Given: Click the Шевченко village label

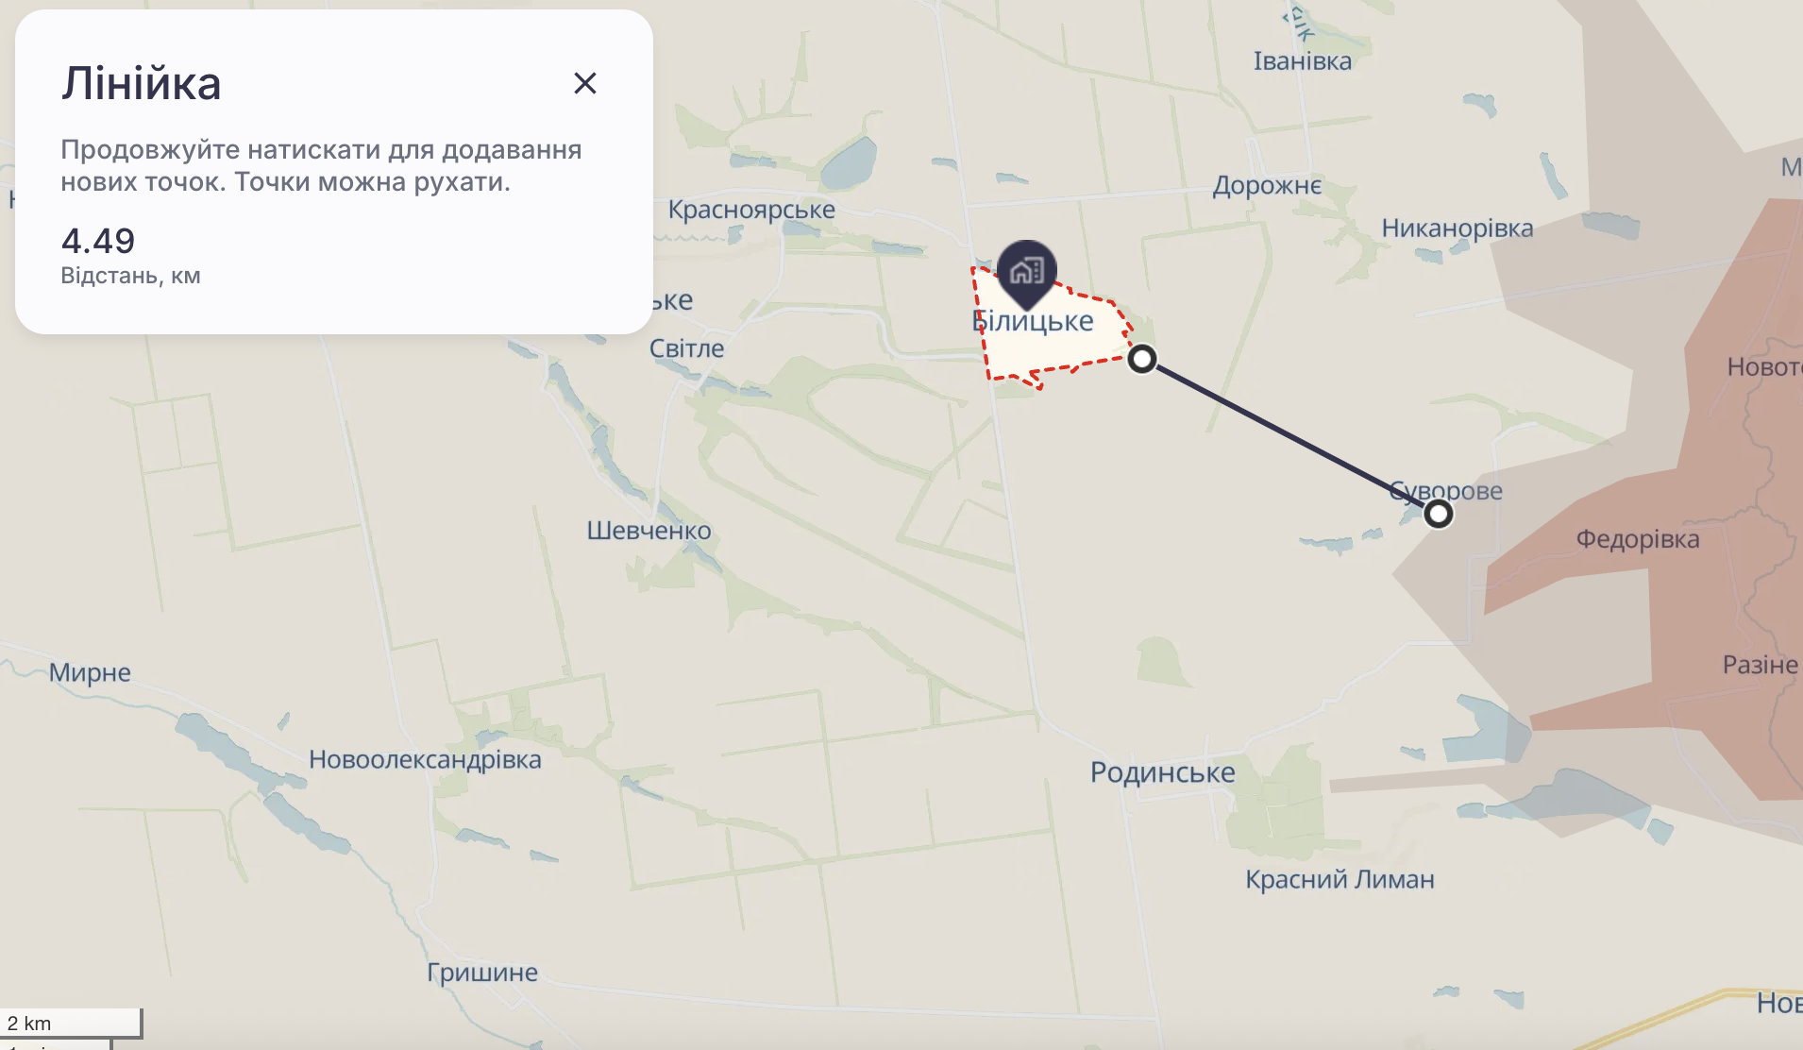Looking at the screenshot, I should point(649,531).
